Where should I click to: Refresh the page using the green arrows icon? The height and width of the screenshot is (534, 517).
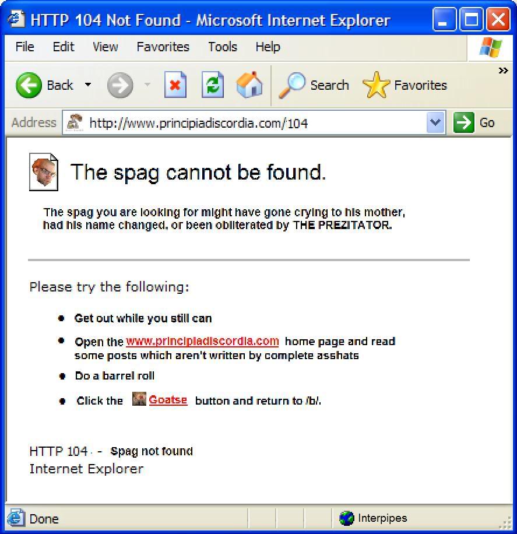213,85
